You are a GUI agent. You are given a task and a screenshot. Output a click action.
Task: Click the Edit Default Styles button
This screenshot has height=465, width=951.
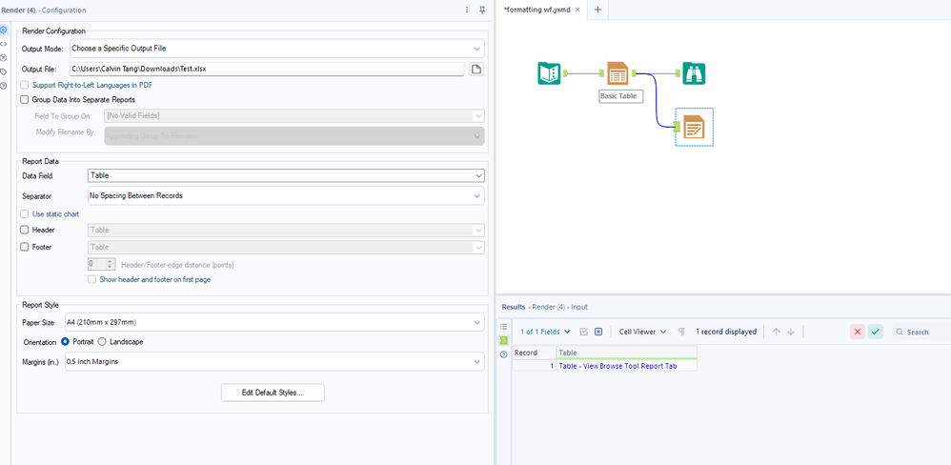coord(273,393)
